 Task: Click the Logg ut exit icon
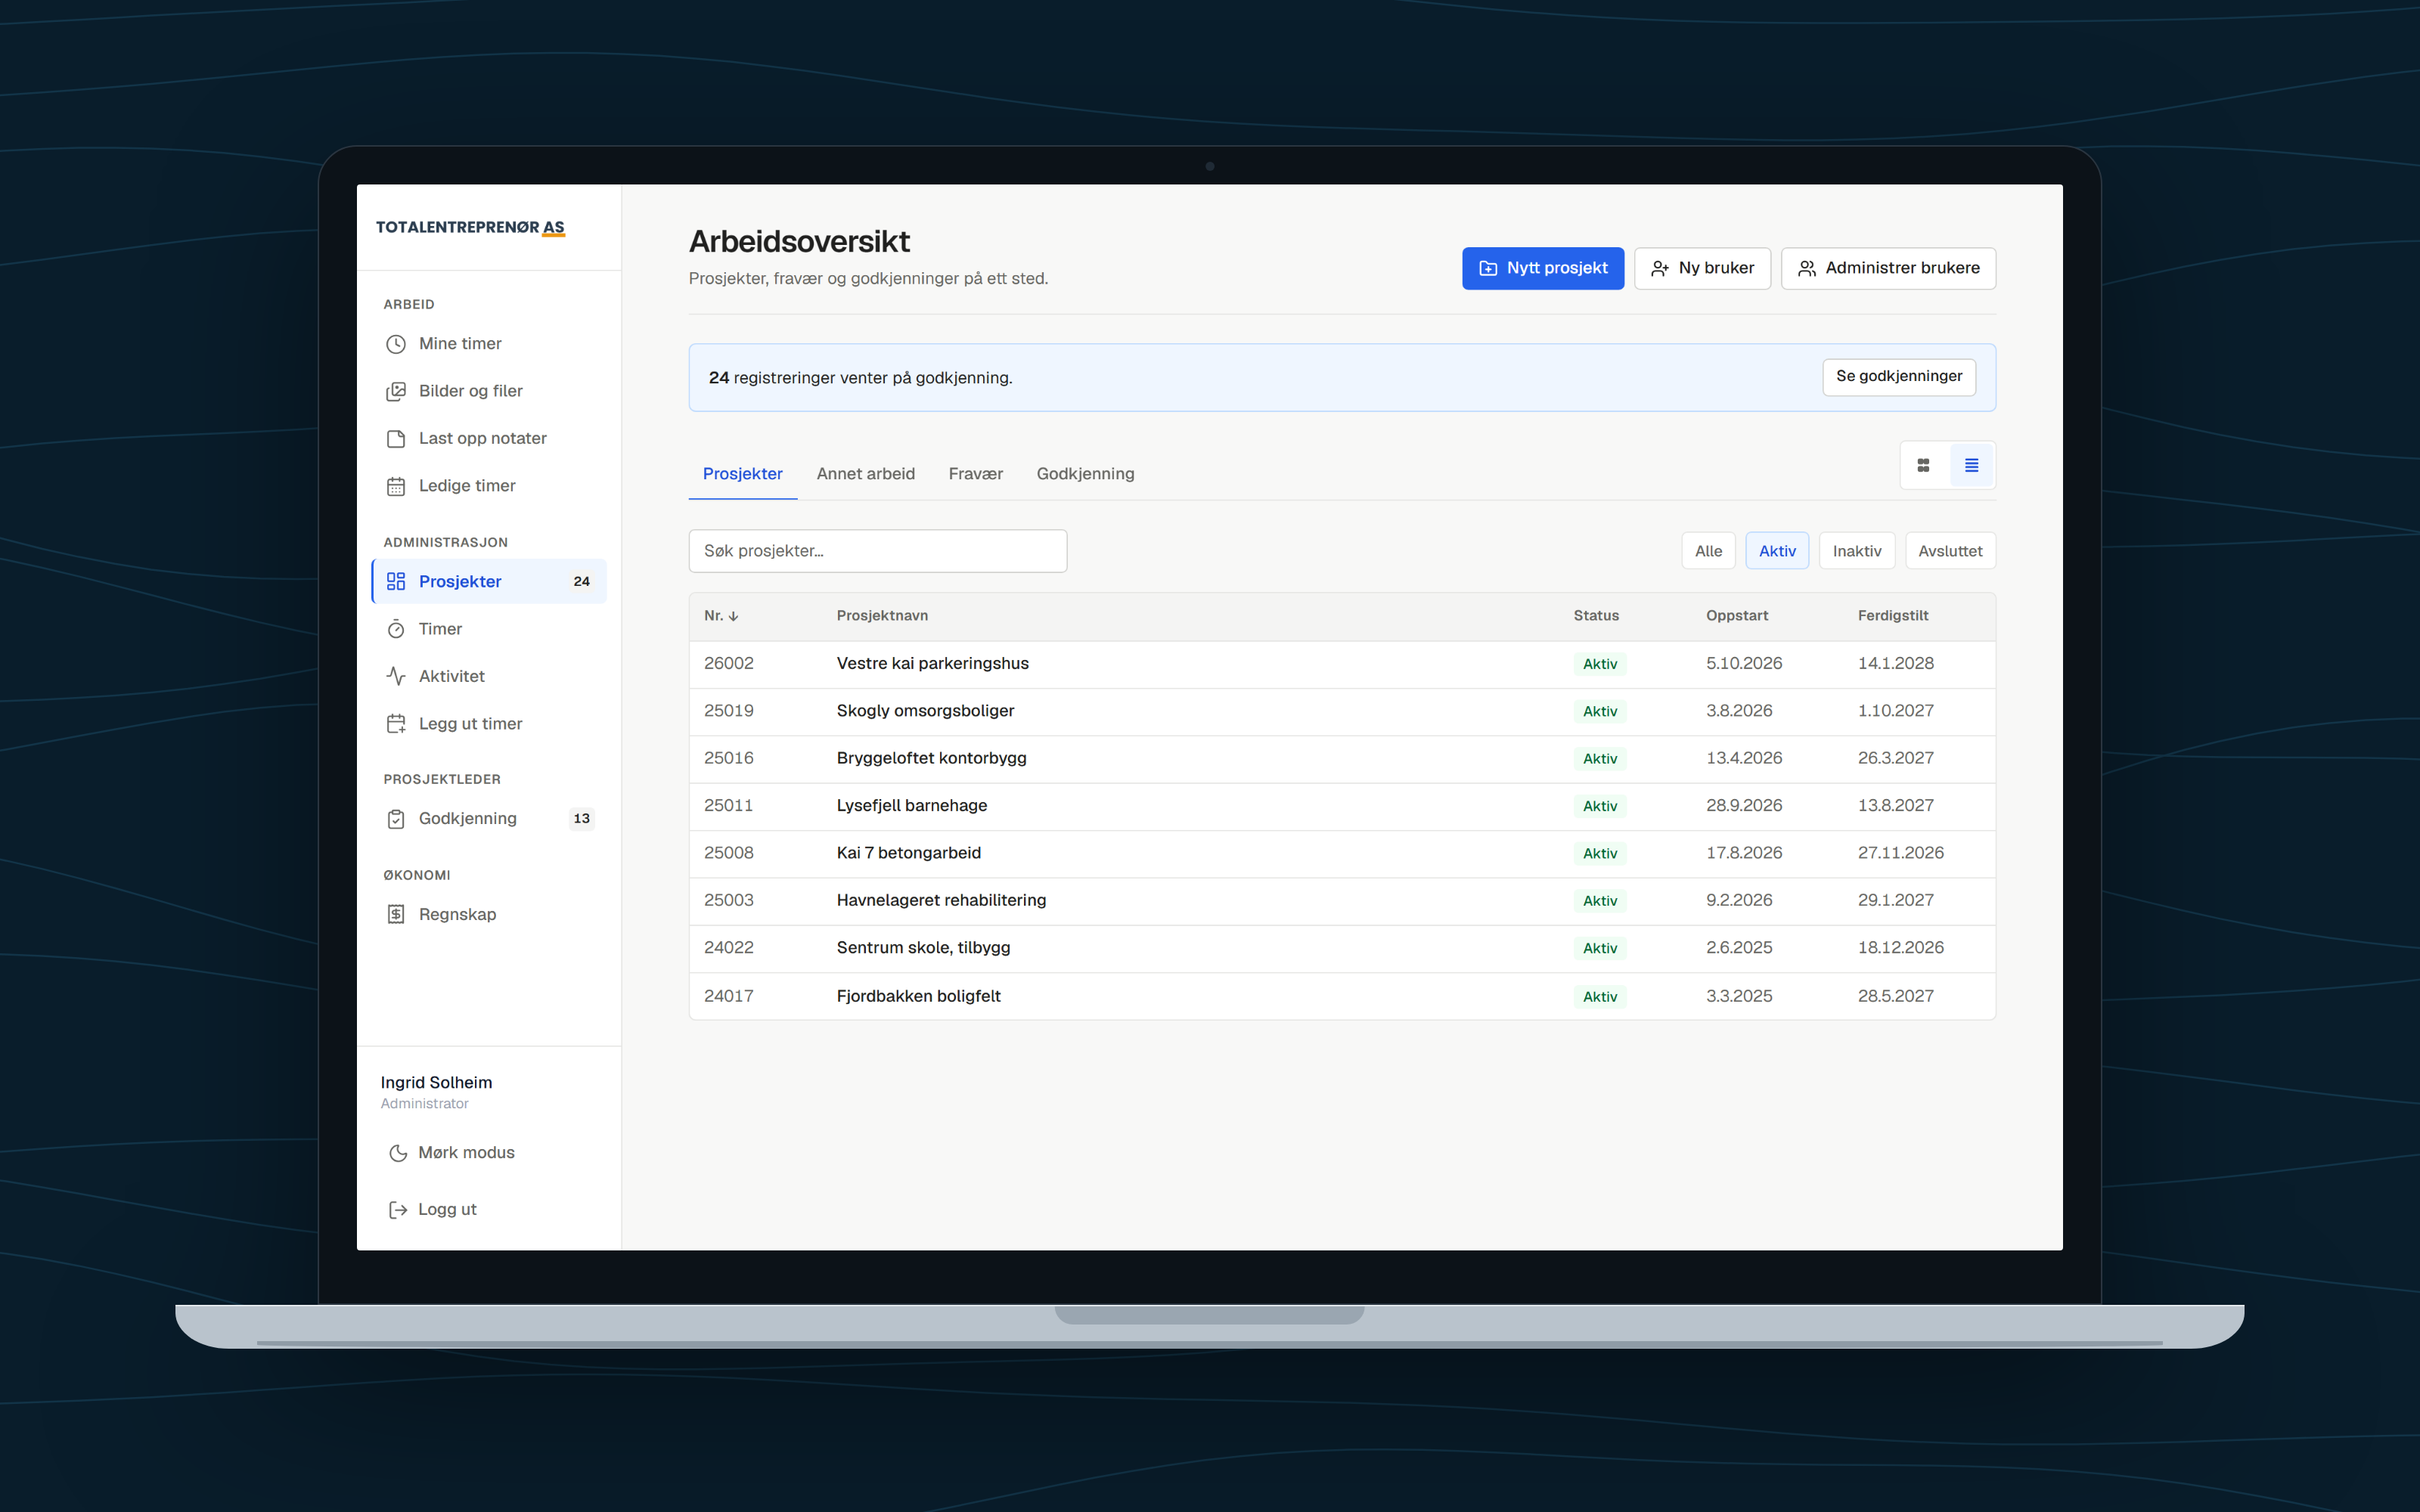click(x=397, y=1210)
